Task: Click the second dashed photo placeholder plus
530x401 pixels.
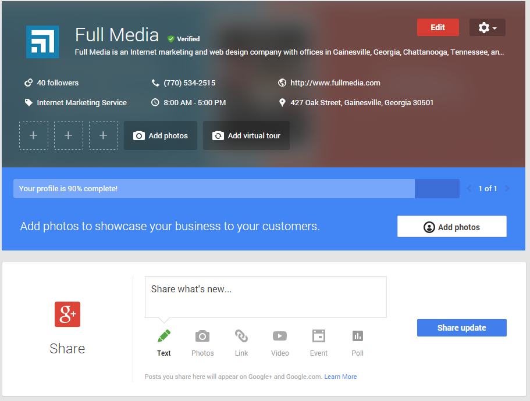Action: 68,135
